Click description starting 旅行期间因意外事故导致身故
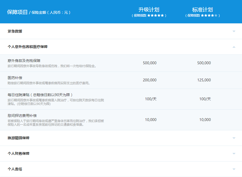This screenshot has width=242, height=177. coord(52,66)
